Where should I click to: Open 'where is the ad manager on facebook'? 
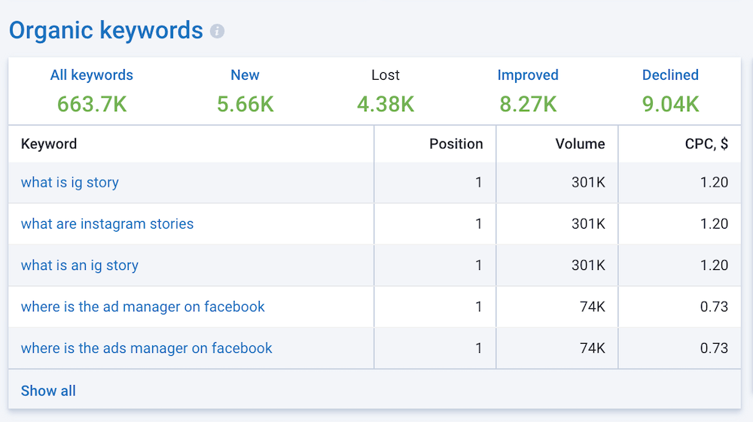point(143,307)
